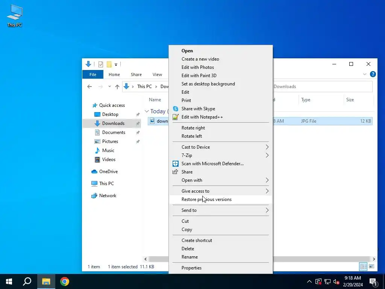Go up one folder level arrow
Screen dimensions: 385x289
[117, 87]
